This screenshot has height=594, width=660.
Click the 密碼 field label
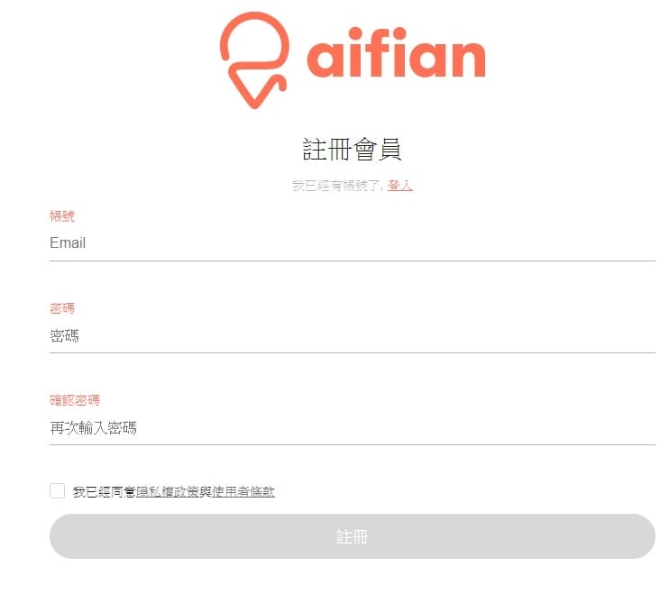[62, 308]
